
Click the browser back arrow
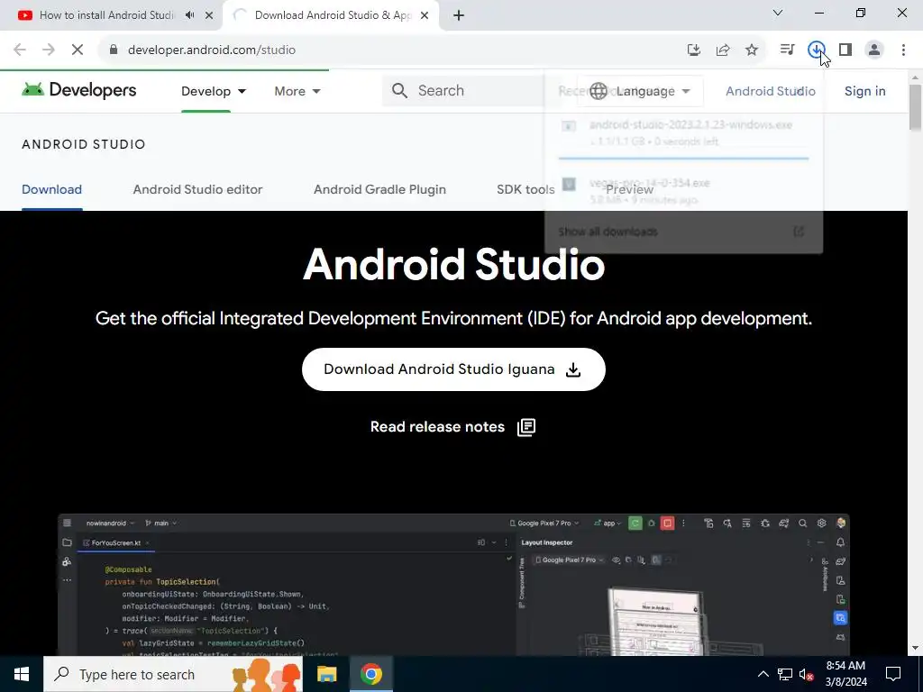(20, 50)
